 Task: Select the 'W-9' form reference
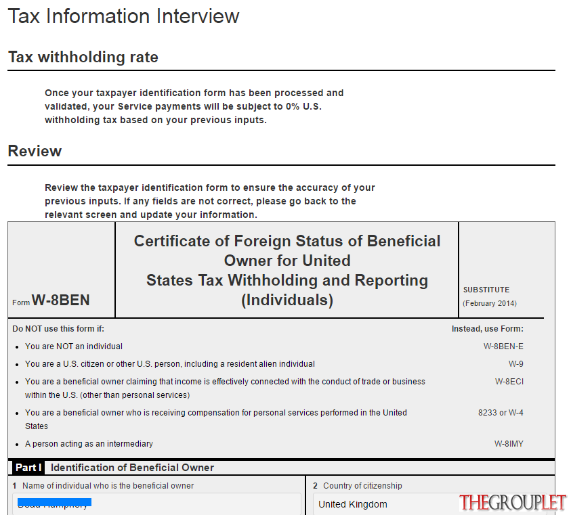[515, 364]
